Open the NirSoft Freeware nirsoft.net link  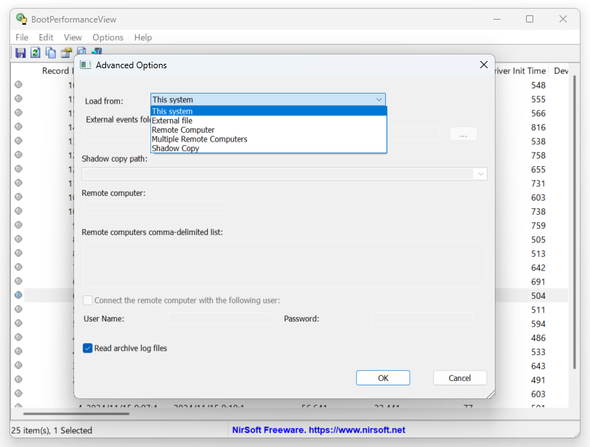tap(319, 430)
